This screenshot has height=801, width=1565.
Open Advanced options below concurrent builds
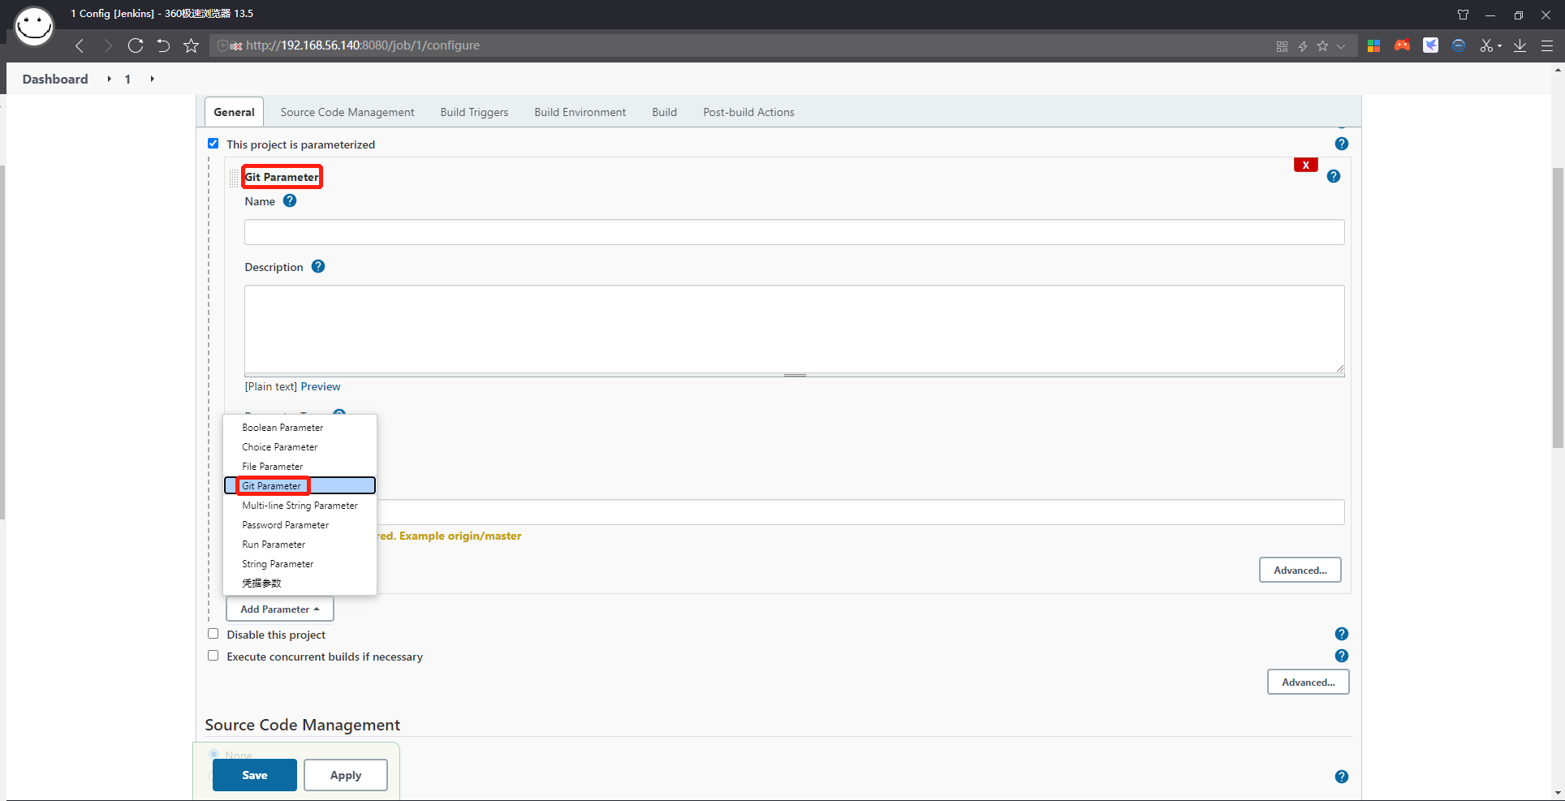pyautogui.click(x=1308, y=682)
